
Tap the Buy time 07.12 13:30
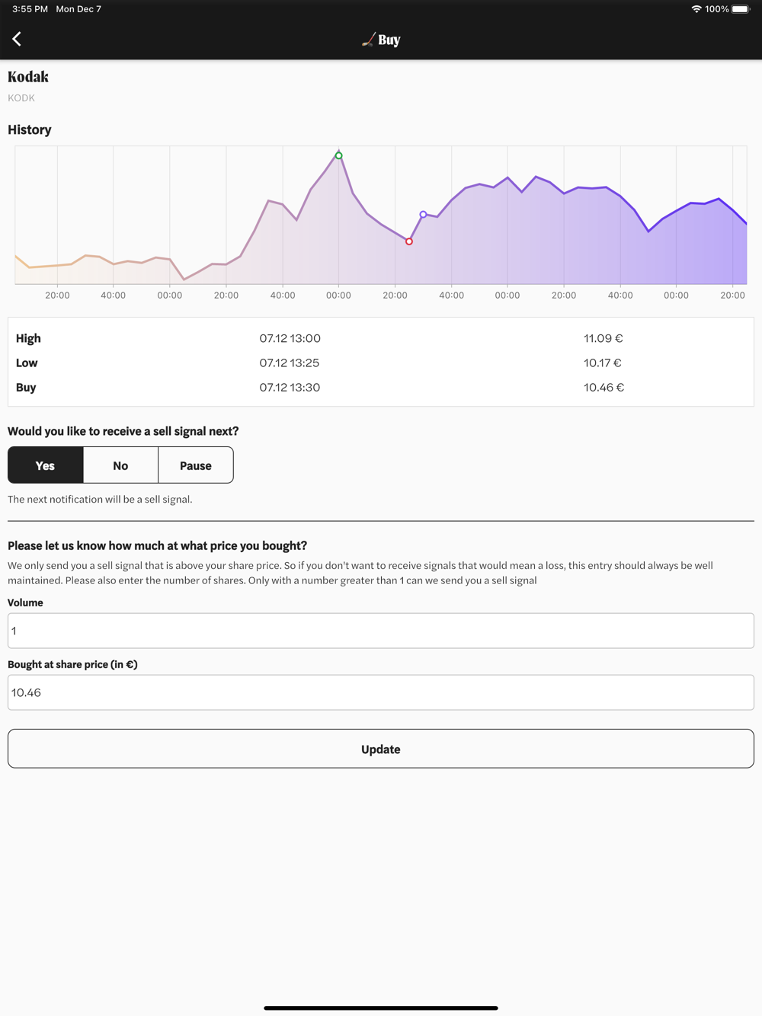pyautogui.click(x=290, y=387)
